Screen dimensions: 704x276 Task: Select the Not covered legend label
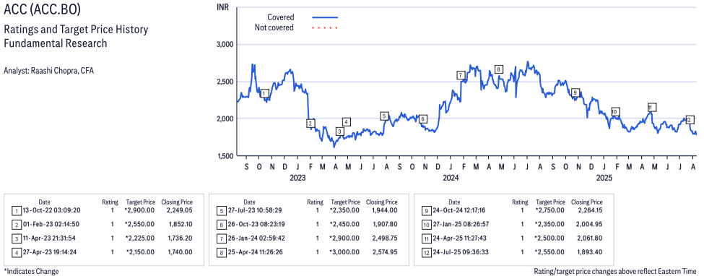[274, 28]
